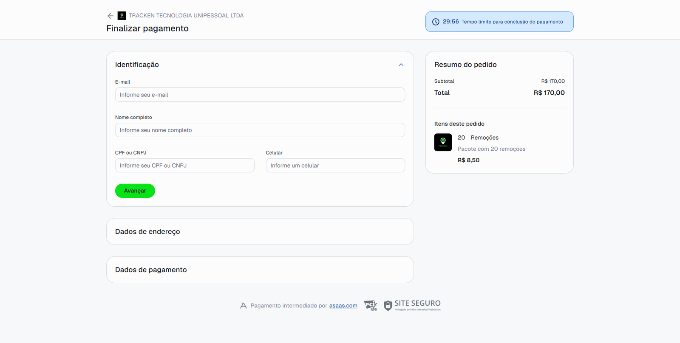Click the Finalizar pagamento heading
The width and height of the screenshot is (680, 343).
pyautogui.click(x=147, y=28)
